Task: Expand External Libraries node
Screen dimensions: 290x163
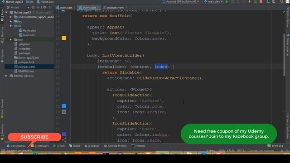Action: click(6, 76)
